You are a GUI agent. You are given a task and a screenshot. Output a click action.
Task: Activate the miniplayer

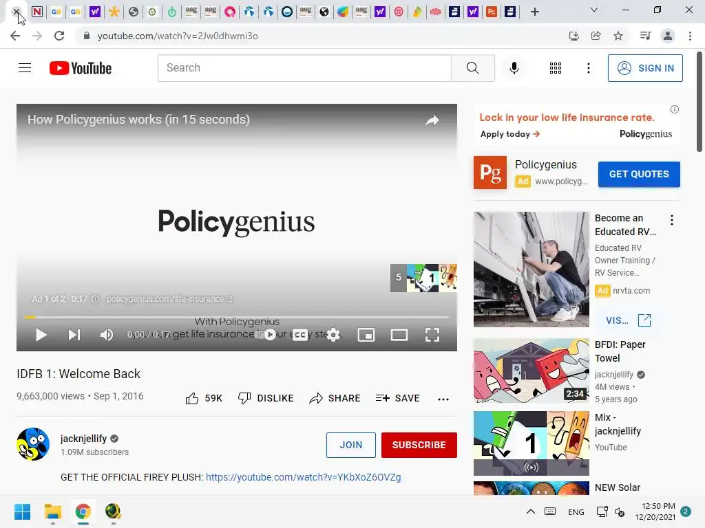click(x=366, y=335)
